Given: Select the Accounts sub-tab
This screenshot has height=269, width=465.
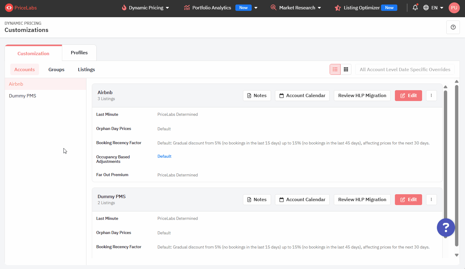Looking at the screenshot, I should click(24, 69).
